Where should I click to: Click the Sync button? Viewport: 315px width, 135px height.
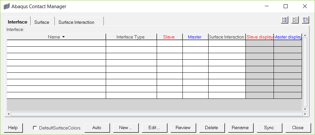269,127
